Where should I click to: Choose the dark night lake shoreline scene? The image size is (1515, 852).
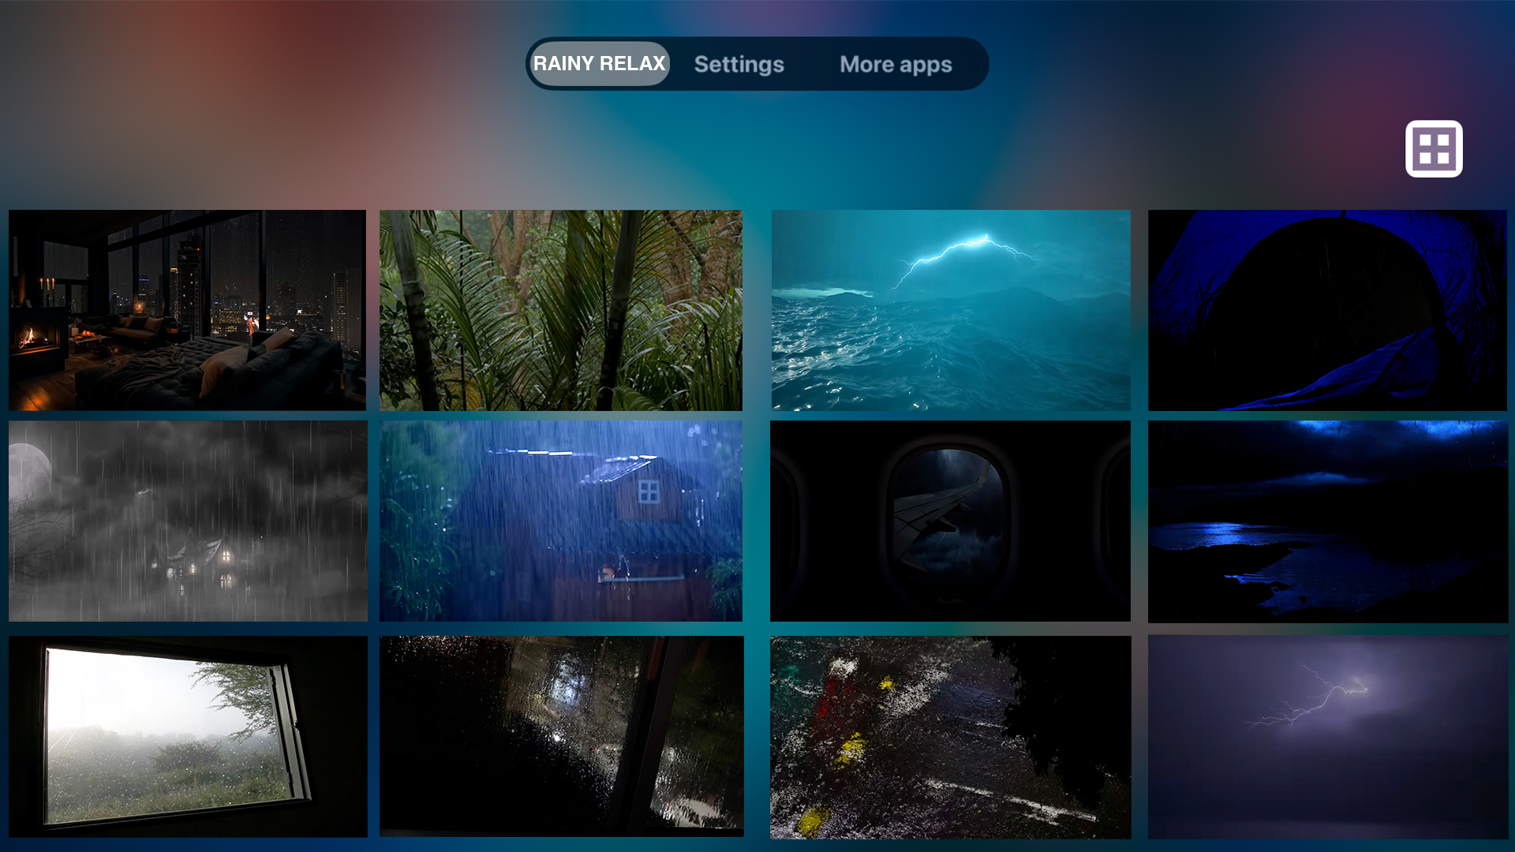[1327, 521]
